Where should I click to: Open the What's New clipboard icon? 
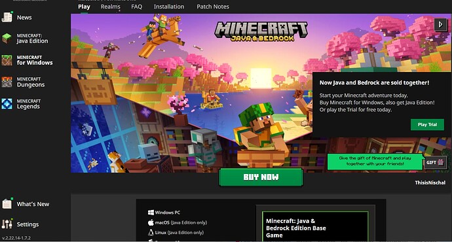pos(7,203)
